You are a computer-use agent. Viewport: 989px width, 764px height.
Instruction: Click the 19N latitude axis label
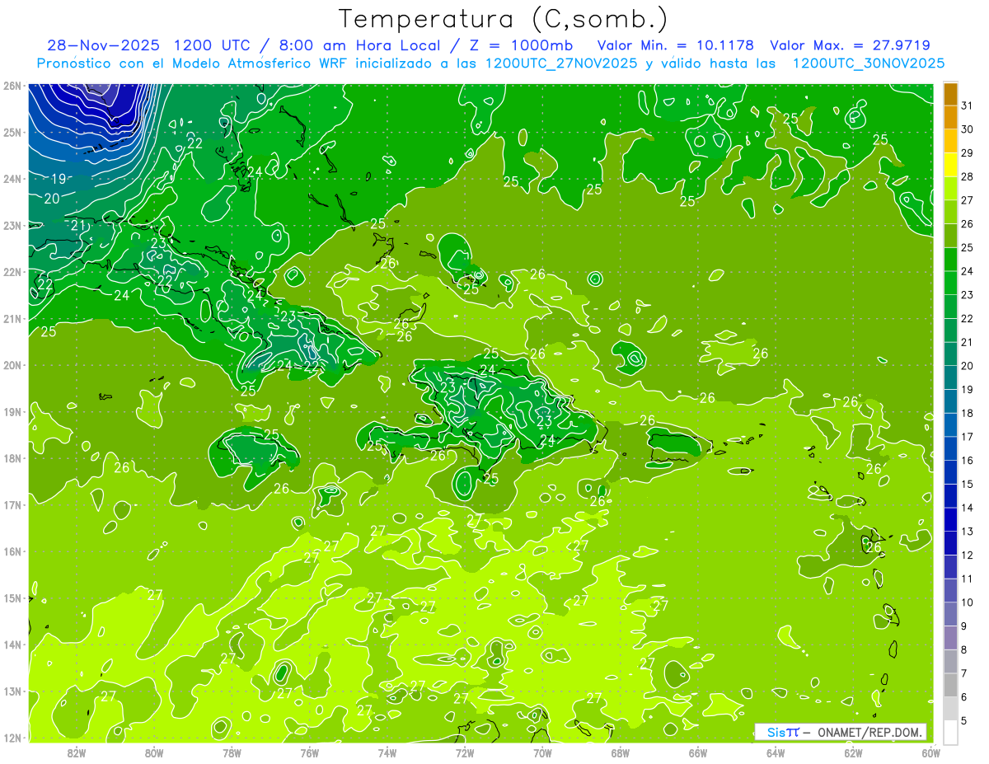(x=12, y=412)
